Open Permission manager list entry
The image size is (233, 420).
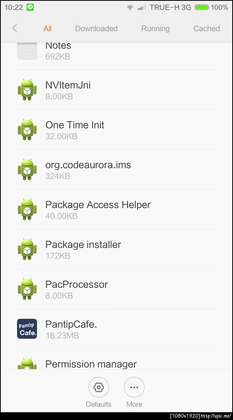pyautogui.click(x=116, y=359)
